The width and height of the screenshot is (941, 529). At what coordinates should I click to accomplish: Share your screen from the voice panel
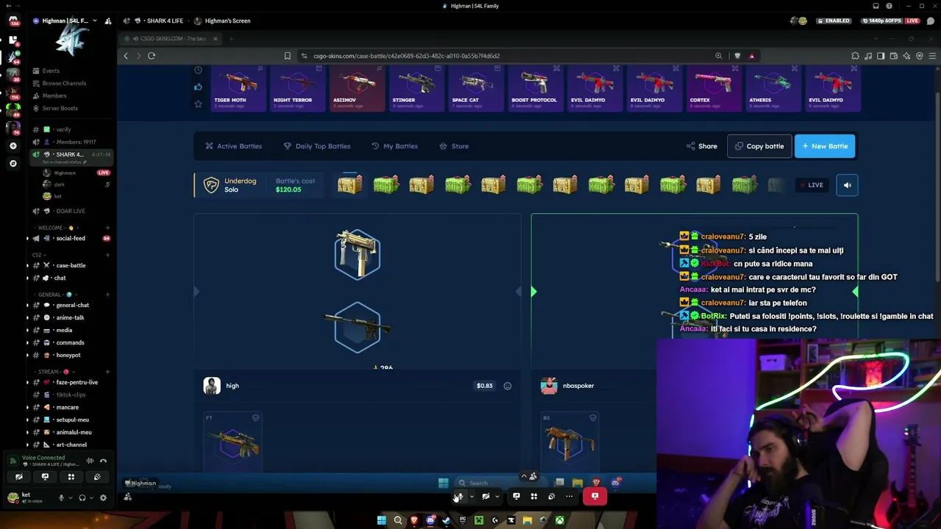(x=45, y=477)
